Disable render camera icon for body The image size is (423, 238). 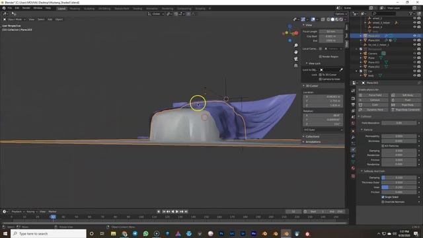(419, 75)
